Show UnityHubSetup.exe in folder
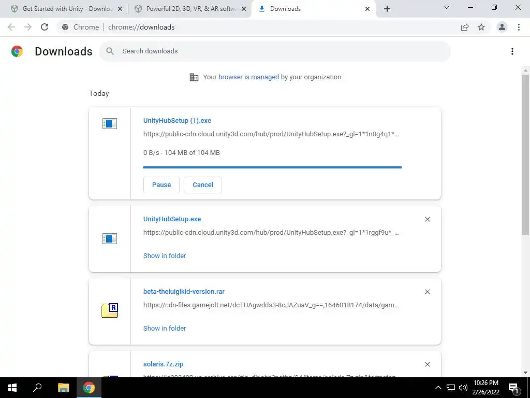 pyautogui.click(x=165, y=256)
